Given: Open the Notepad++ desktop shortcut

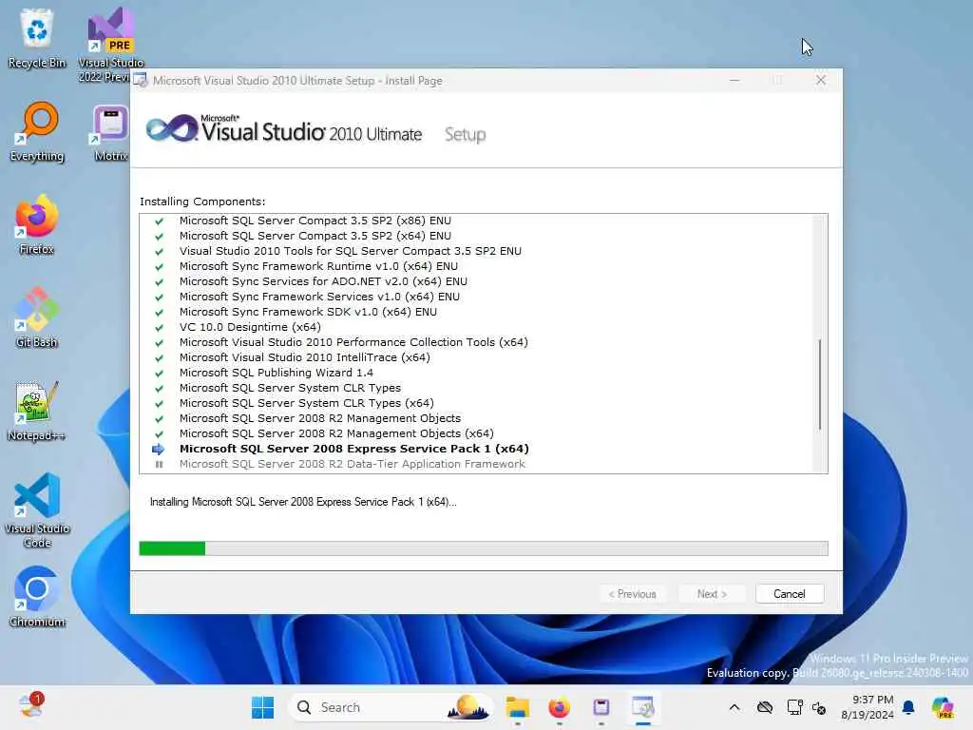Looking at the screenshot, I should 37,411.
